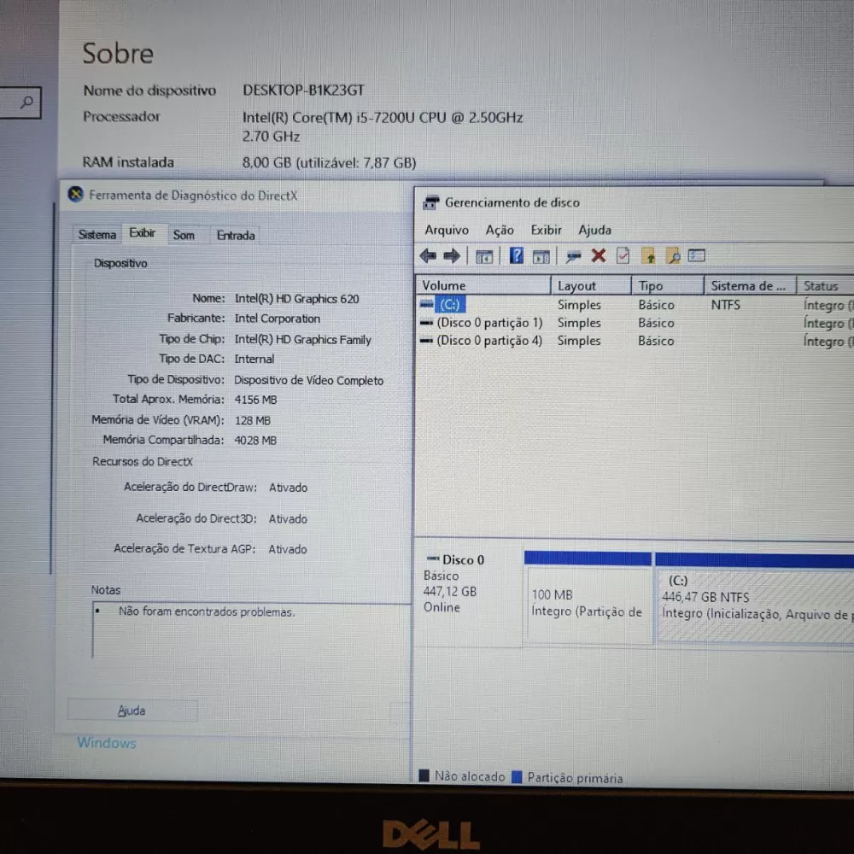Viewport: 854px width, 854px height.
Task: Switch to the Entrada tab
Action: [x=236, y=235]
